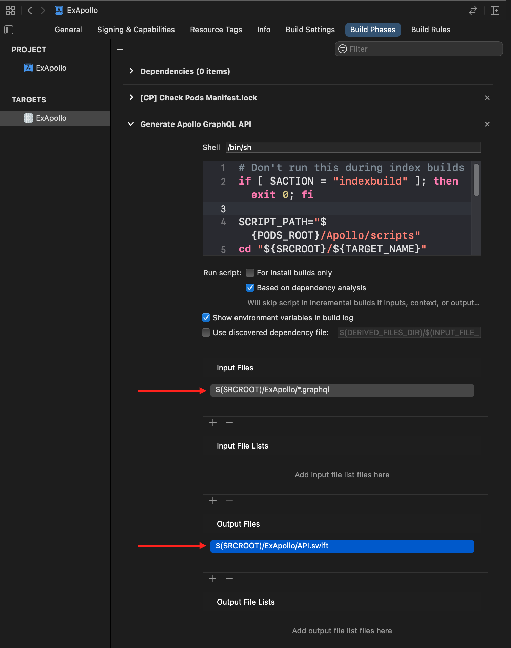Click the empty script line 3
The height and width of the screenshot is (648, 511).
pyautogui.click(x=337, y=209)
